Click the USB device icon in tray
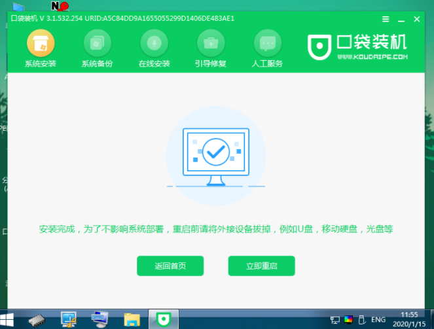The height and width of the screenshot is (329, 434). [362, 320]
